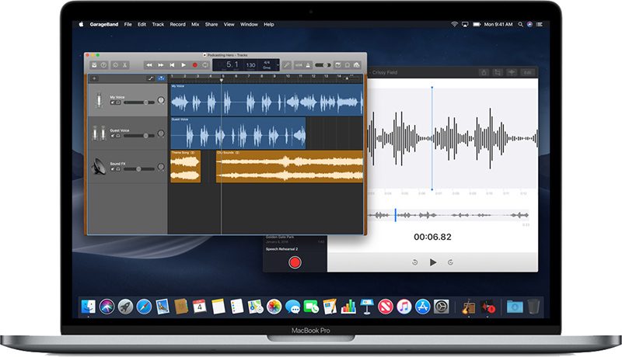
Task: Skip forward 15 seconds in Voice Memos
Action: click(x=451, y=262)
